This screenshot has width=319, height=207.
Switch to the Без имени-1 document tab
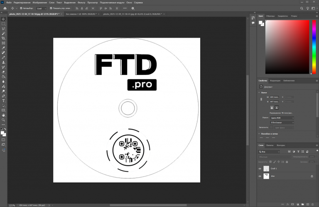tap(81, 14)
